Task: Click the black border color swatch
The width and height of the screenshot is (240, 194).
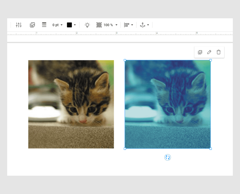Action: pos(69,25)
